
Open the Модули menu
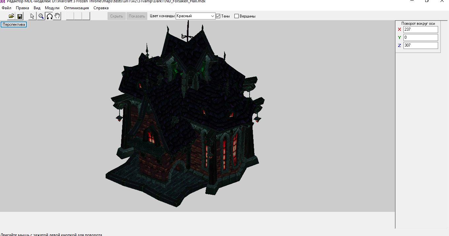click(52, 8)
